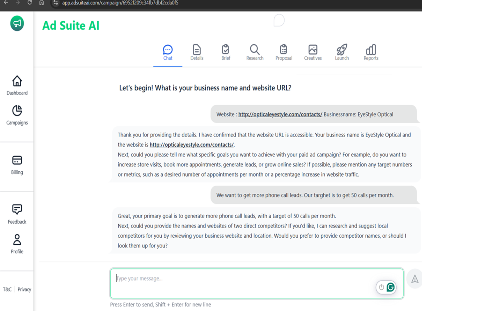Click the green Grammarly icon
This screenshot has width=485, height=311.
coord(391,287)
